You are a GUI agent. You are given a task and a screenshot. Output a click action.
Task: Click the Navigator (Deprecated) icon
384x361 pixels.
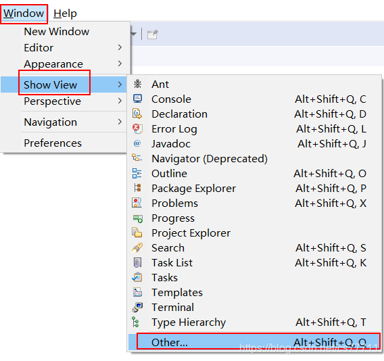pos(137,158)
